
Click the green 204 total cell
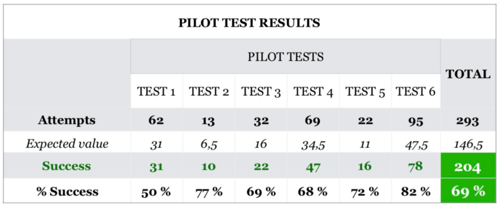point(467,167)
